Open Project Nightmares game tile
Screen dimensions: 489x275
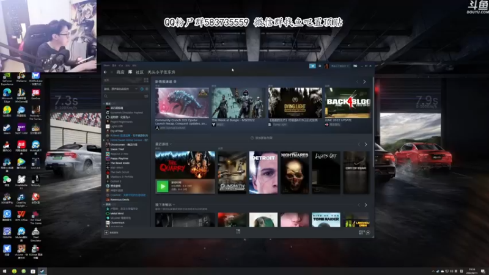coord(295,172)
